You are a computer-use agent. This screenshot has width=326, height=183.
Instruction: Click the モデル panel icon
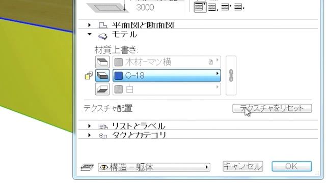(x=103, y=36)
